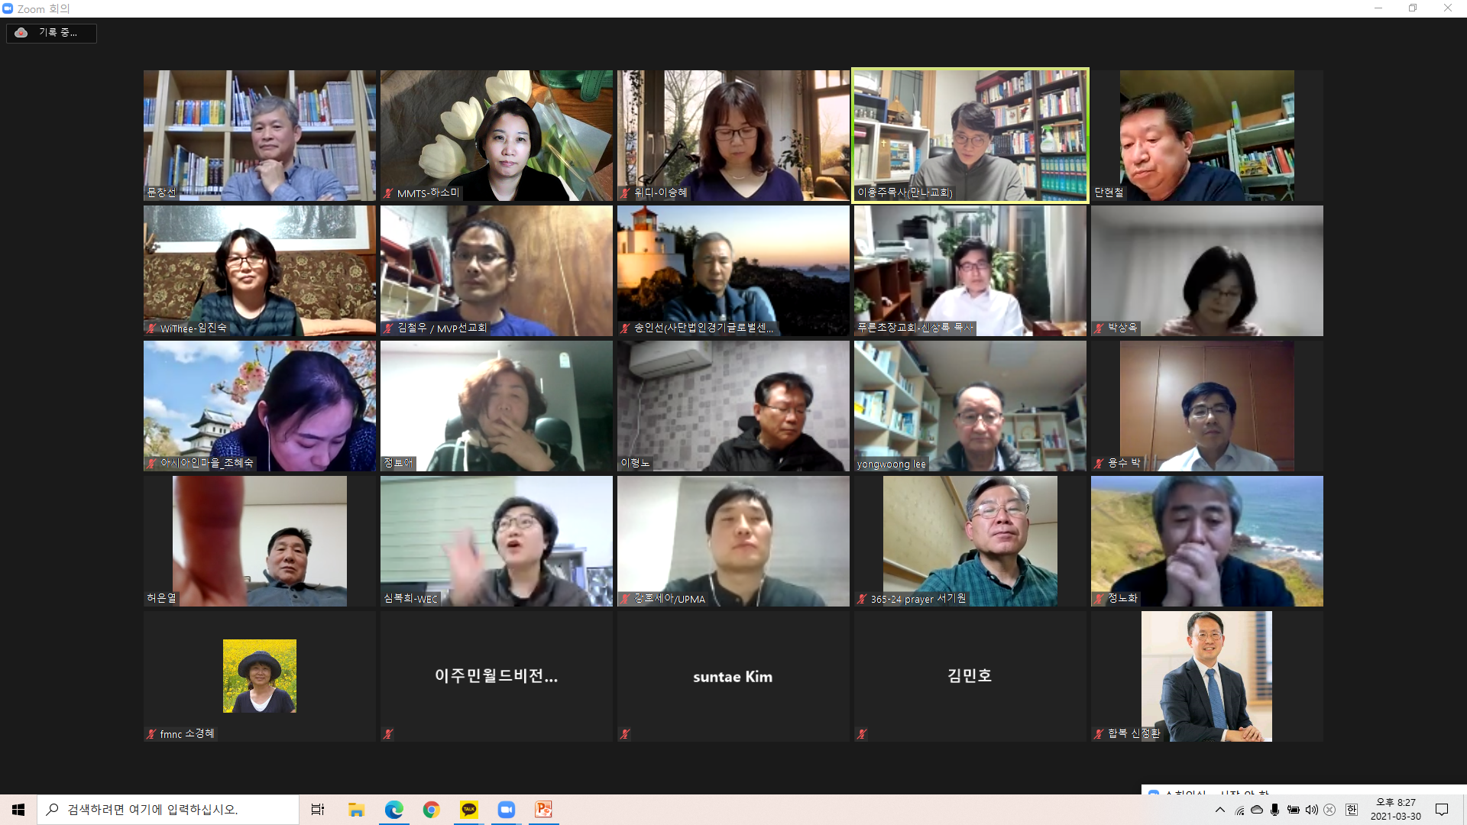The image size is (1467, 825).
Task: Expand hidden system tray icons chevron
Action: point(1219,810)
